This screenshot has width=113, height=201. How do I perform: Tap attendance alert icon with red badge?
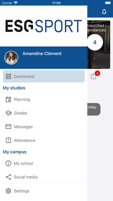point(93,77)
